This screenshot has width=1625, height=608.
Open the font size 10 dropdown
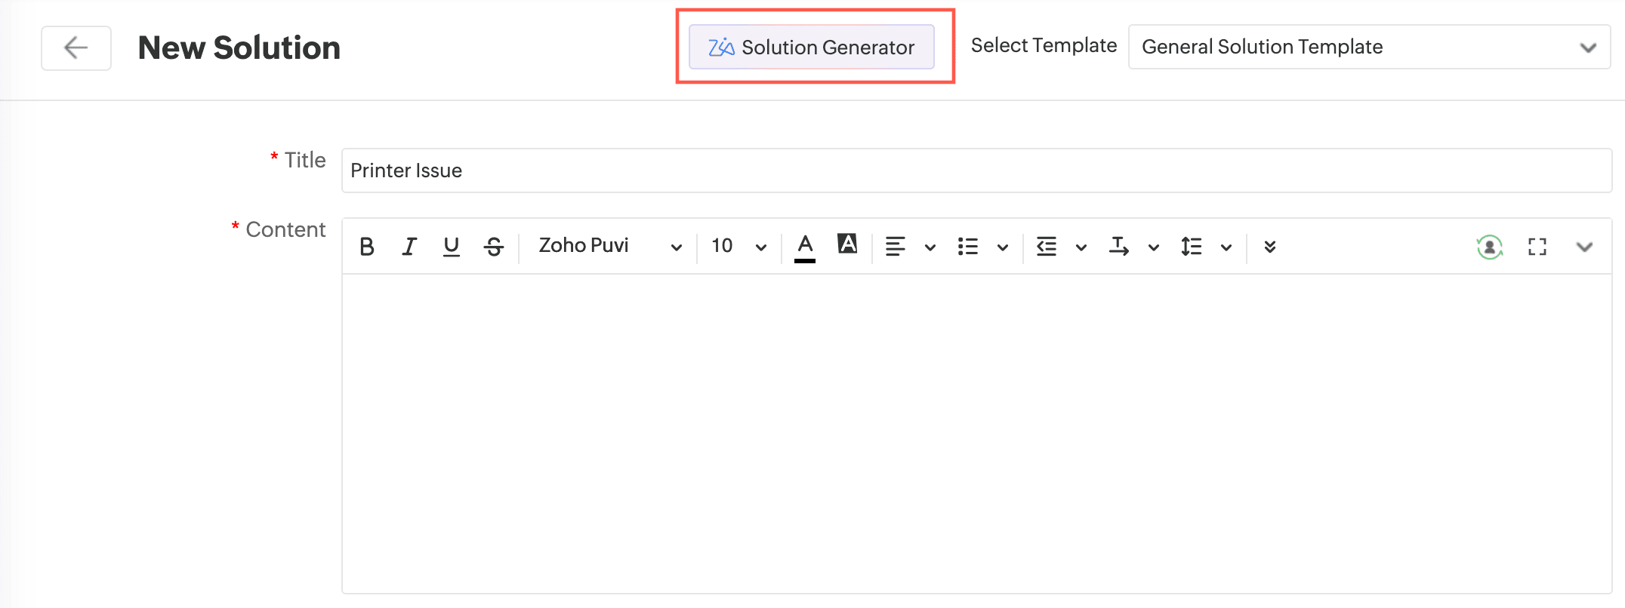pyautogui.click(x=738, y=247)
